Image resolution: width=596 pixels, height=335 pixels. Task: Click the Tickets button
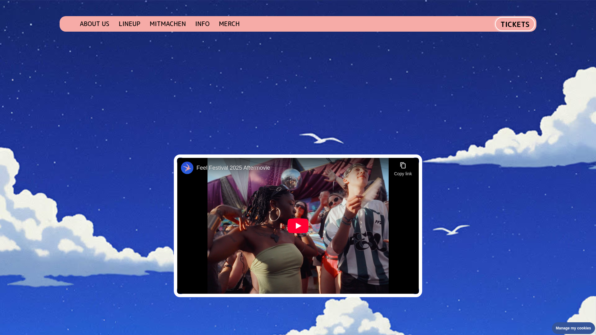(x=515, y=24)
